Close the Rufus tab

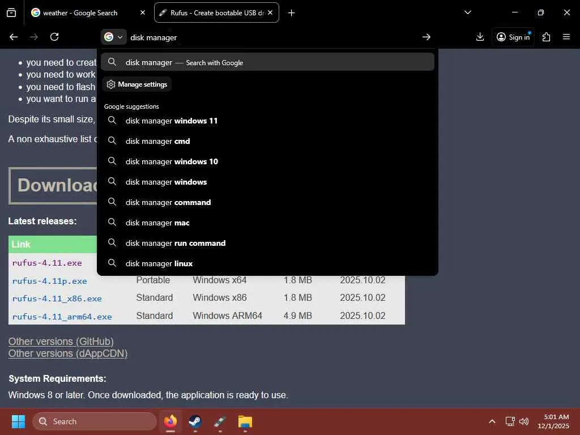[x=270, y=12]
